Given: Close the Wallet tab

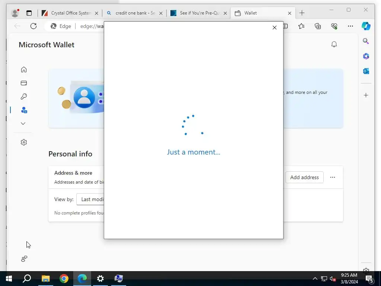Looking at the screenshot, I should point(289,13).
